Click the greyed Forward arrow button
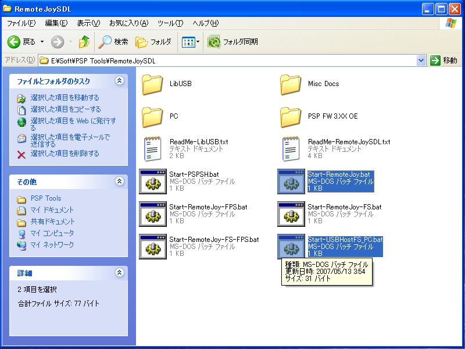 [58, 42]
